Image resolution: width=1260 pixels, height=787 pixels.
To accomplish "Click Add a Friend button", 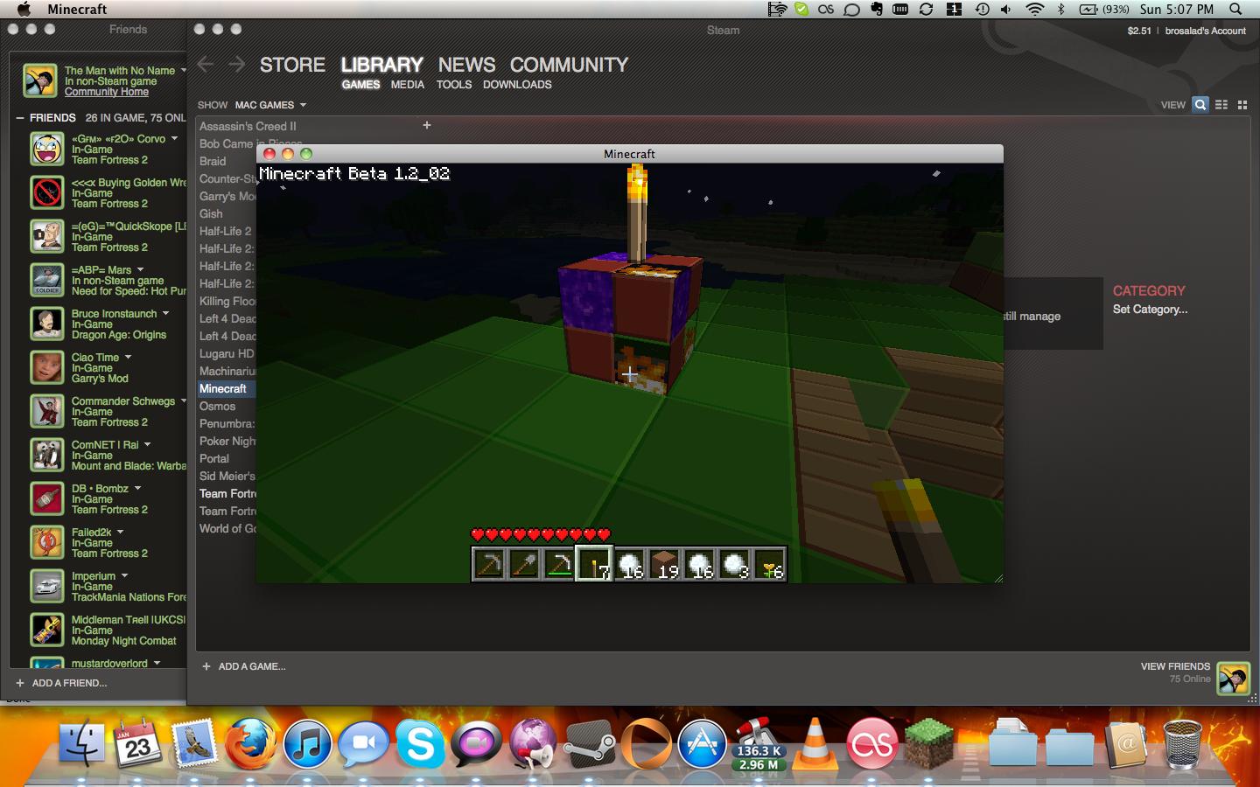I will tap(61, 683).
